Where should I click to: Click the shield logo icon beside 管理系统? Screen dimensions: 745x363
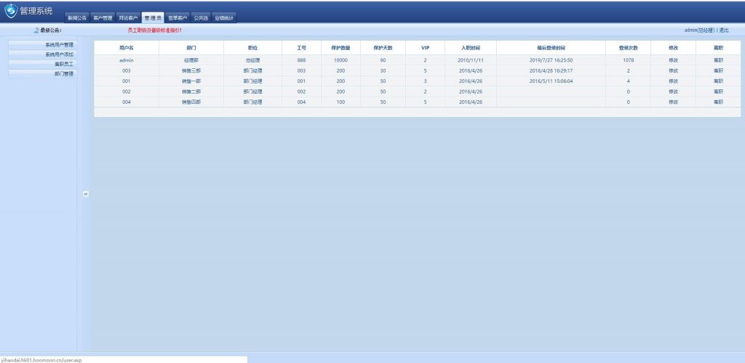point(10,11)
